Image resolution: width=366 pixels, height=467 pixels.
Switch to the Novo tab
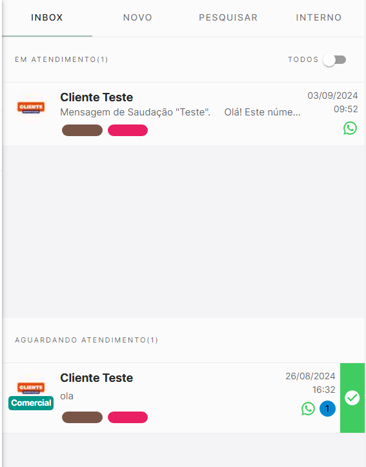point(137,17)
